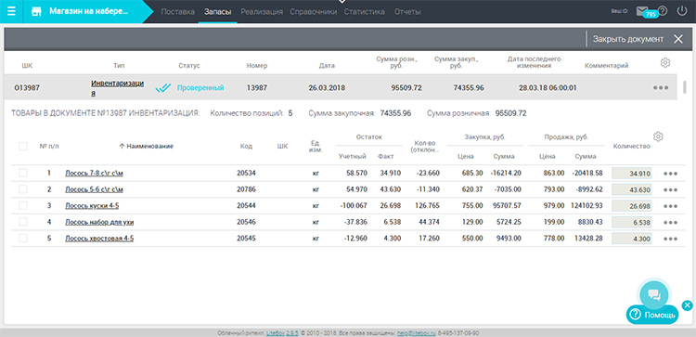Open the Поставка menu
The height and width of the screenshot is (337, 696).
[x=177, y=12]
